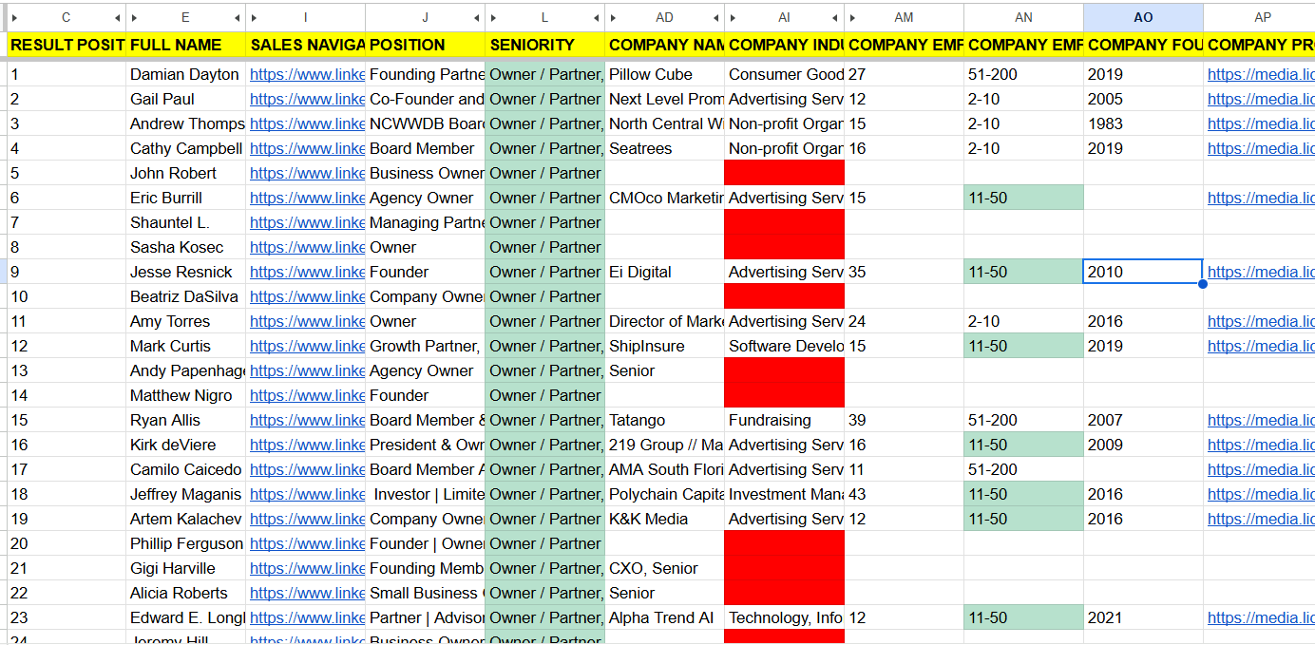Select the "K&K Media" company cell

(x=664, y=519)
